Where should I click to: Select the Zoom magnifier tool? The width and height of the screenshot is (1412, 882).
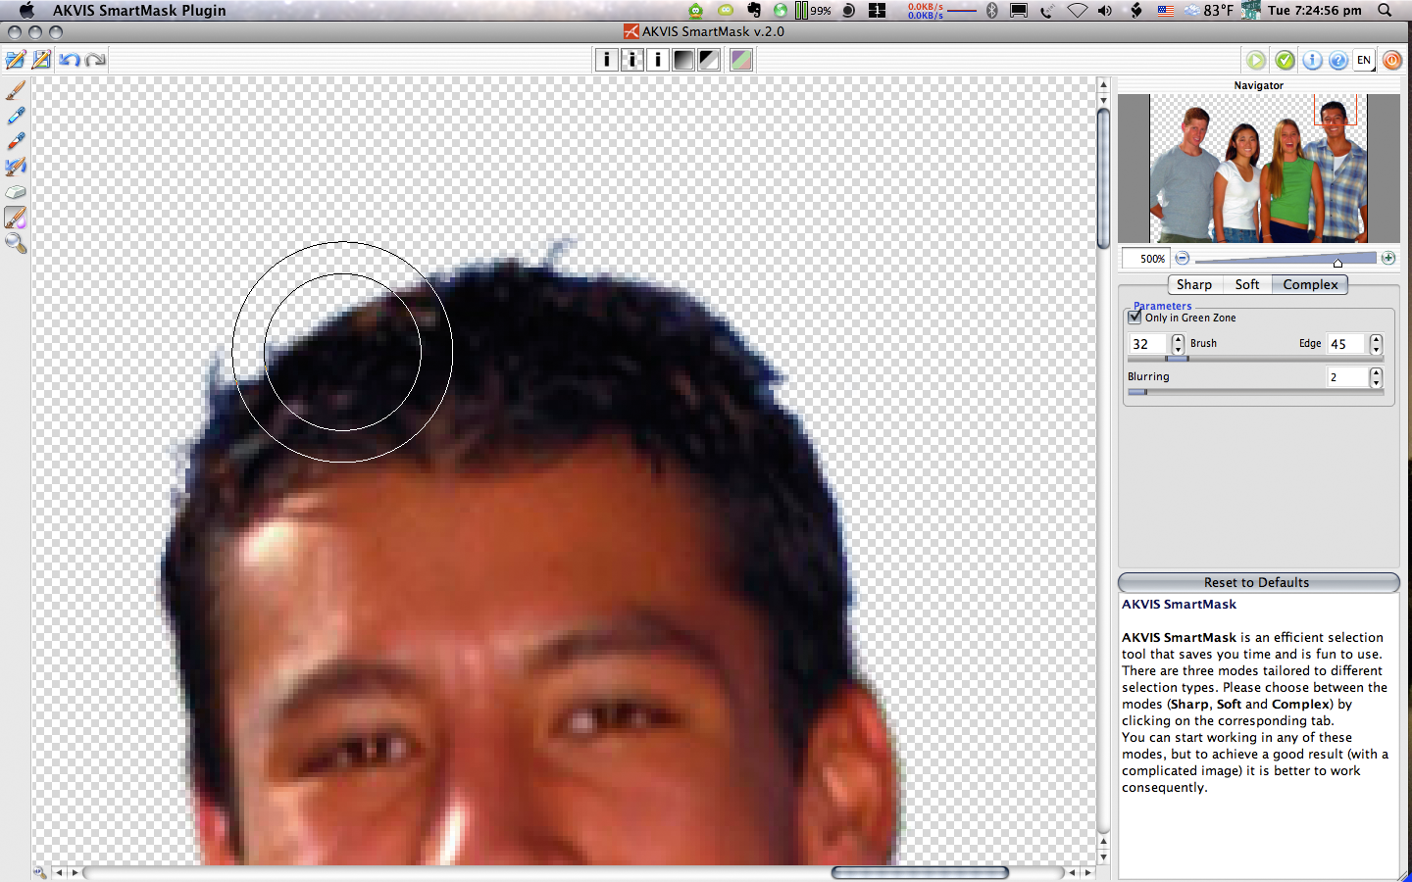pos(16,243)
